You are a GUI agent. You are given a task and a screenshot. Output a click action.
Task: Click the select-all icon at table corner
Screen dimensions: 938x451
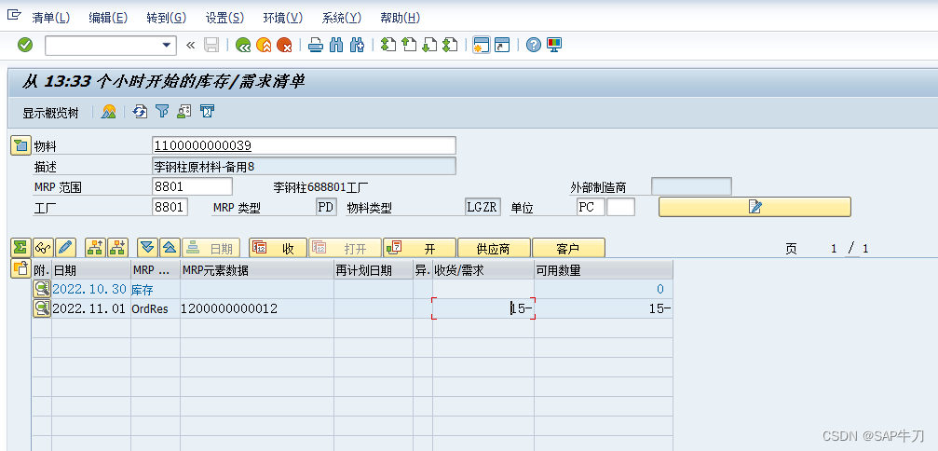(x=20, y=269)
